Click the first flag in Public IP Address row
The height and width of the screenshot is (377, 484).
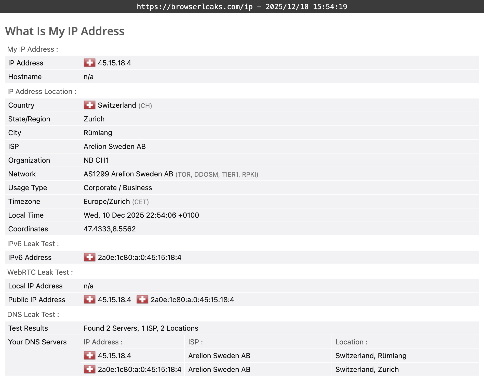tap(90, 300)
